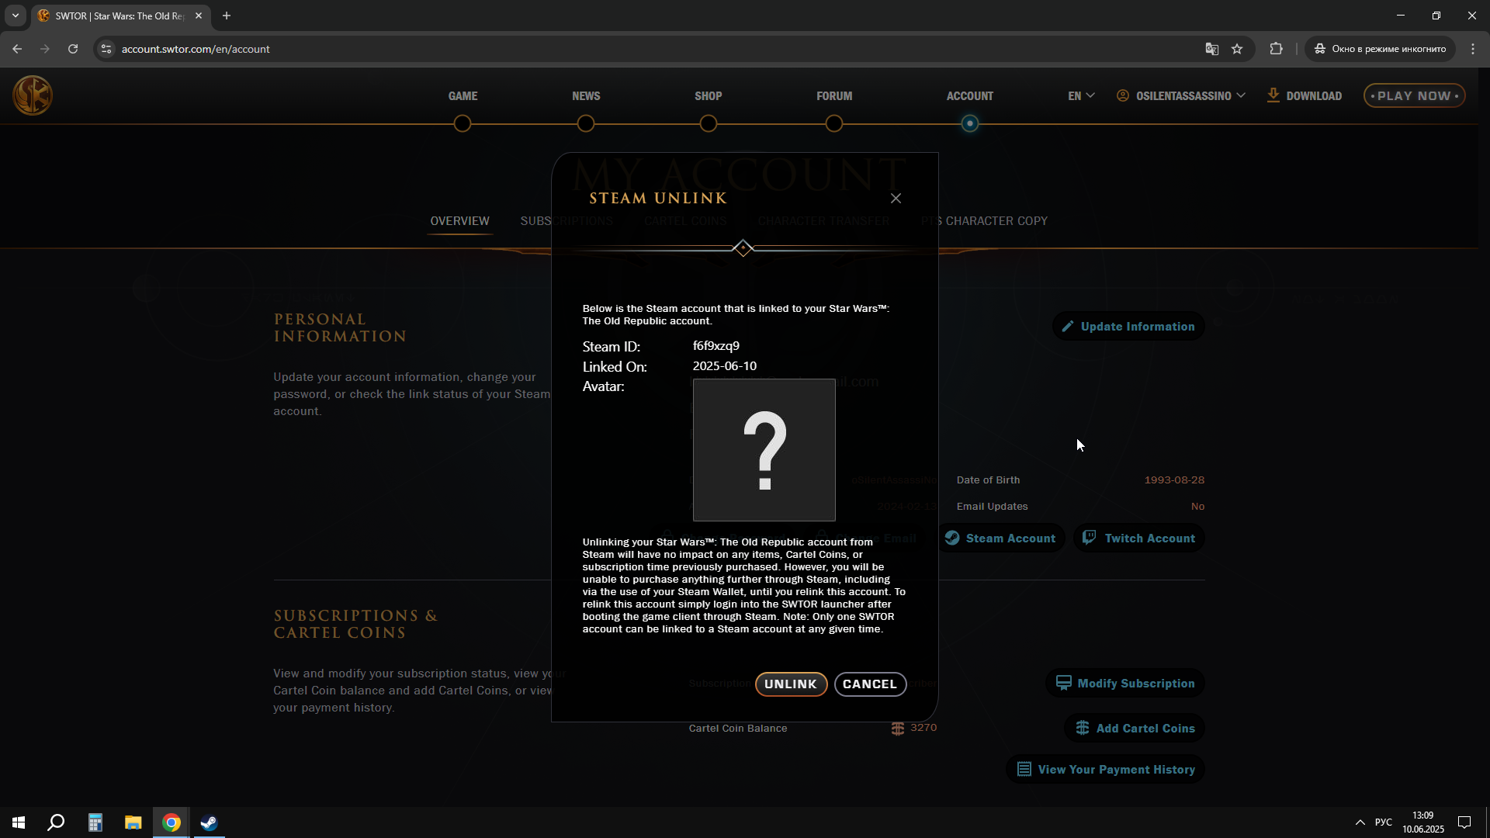Open a new browser tab
This screenshot has width=1490, height=838.
pyautogui.click(x=227, y=16)
